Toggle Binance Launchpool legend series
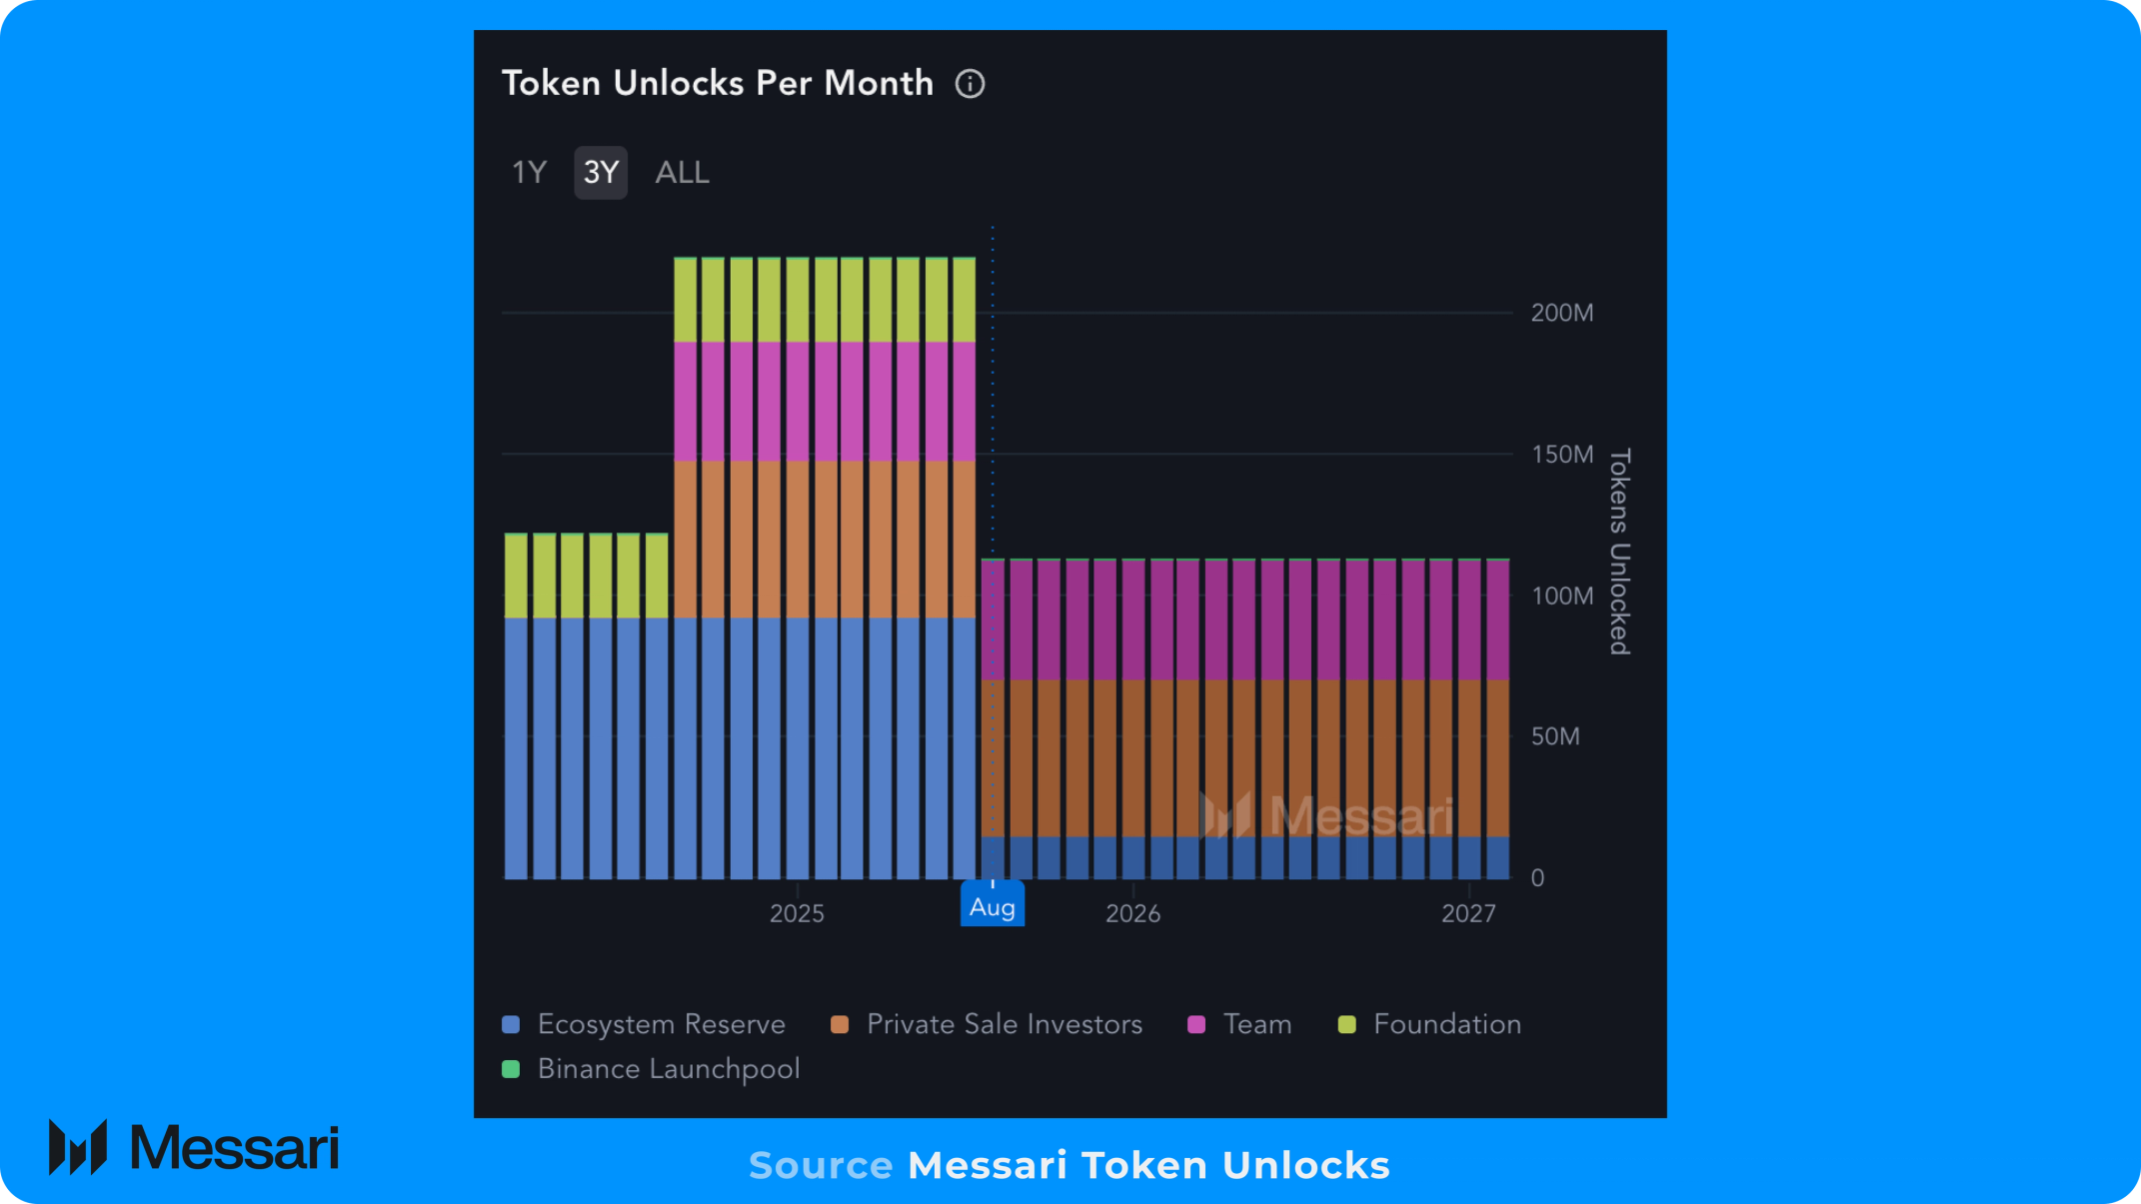The image size is (2141, 1204). (651, 1069)
